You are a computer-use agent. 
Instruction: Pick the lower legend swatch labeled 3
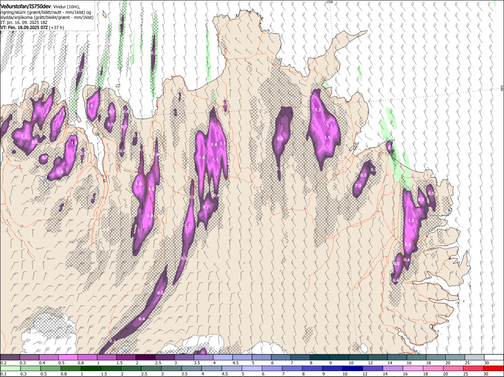click(171, 368)
